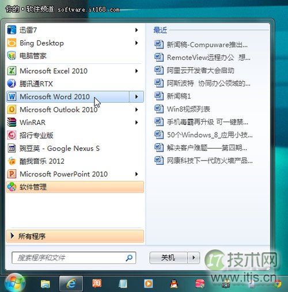288x292 pixels.
Task: Expand the Outlook 2010 jump list arrow
Action: coord(137,109)
